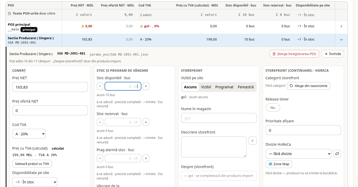Click the tag icon Alege din taxonomie
The height and width of the screenshot is (187, 358).
point(291,86)
